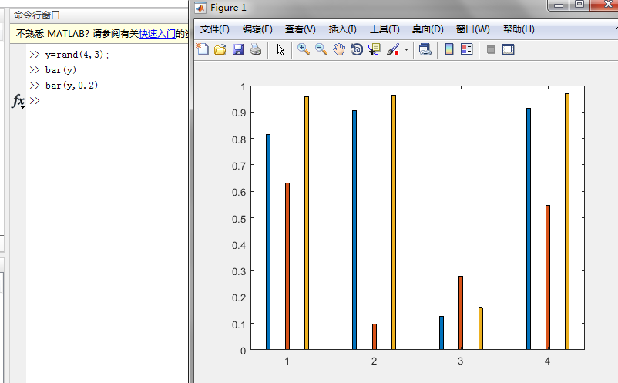
Task: Print the figure with printer icon
Action: point(256,49)
